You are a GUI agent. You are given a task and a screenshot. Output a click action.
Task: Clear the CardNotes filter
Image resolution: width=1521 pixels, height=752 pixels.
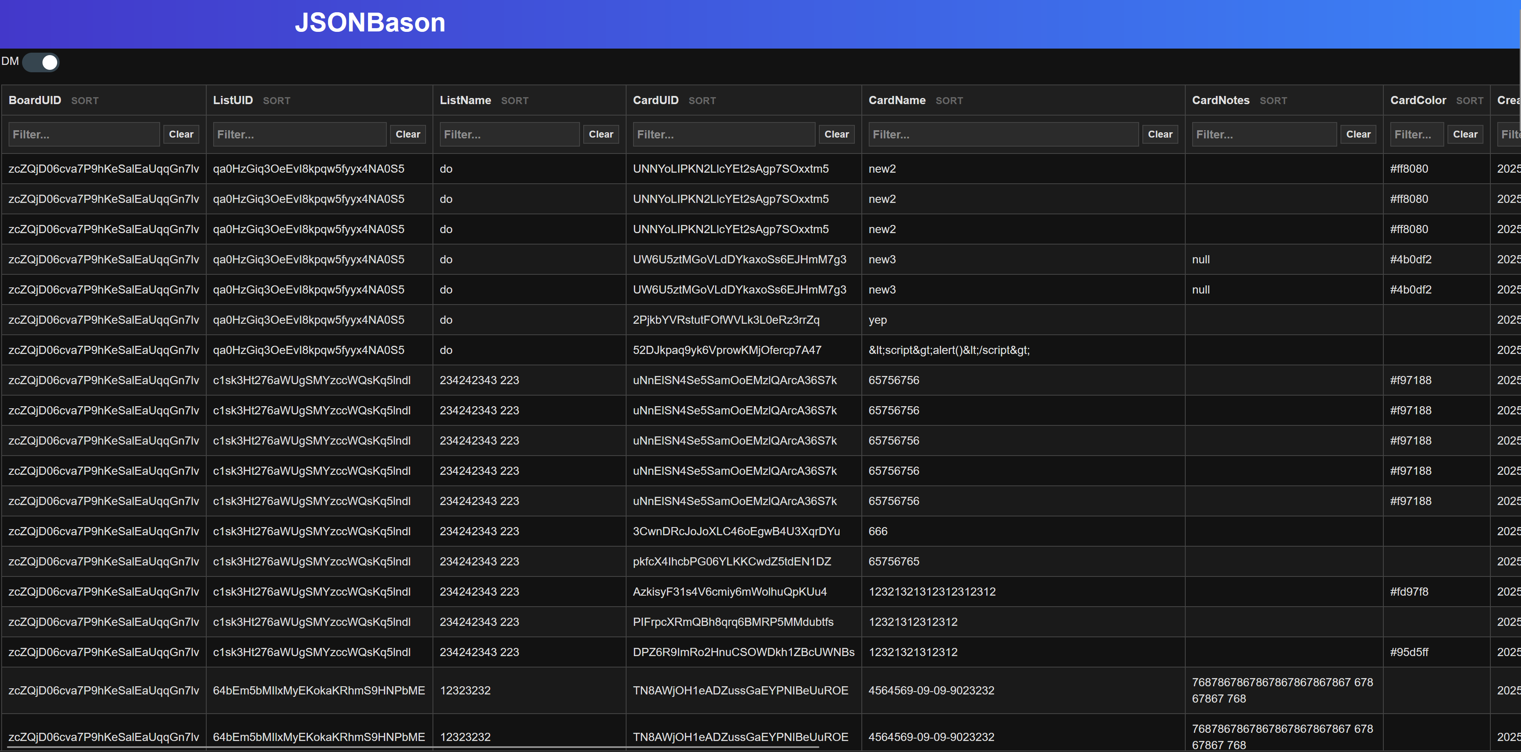pos(1358,135)
